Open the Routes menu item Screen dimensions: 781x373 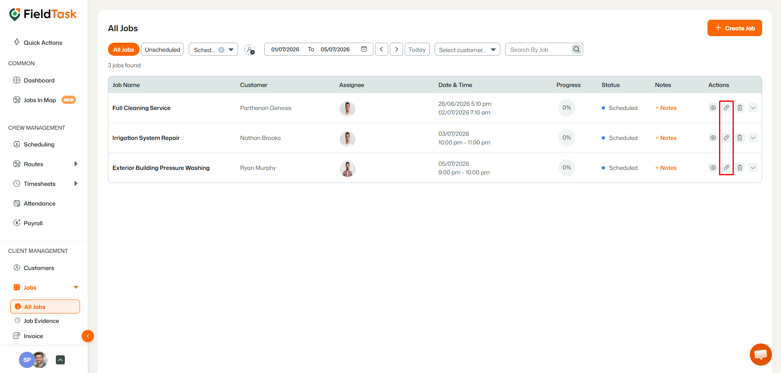pyautogui.click(x=28, y=164)
